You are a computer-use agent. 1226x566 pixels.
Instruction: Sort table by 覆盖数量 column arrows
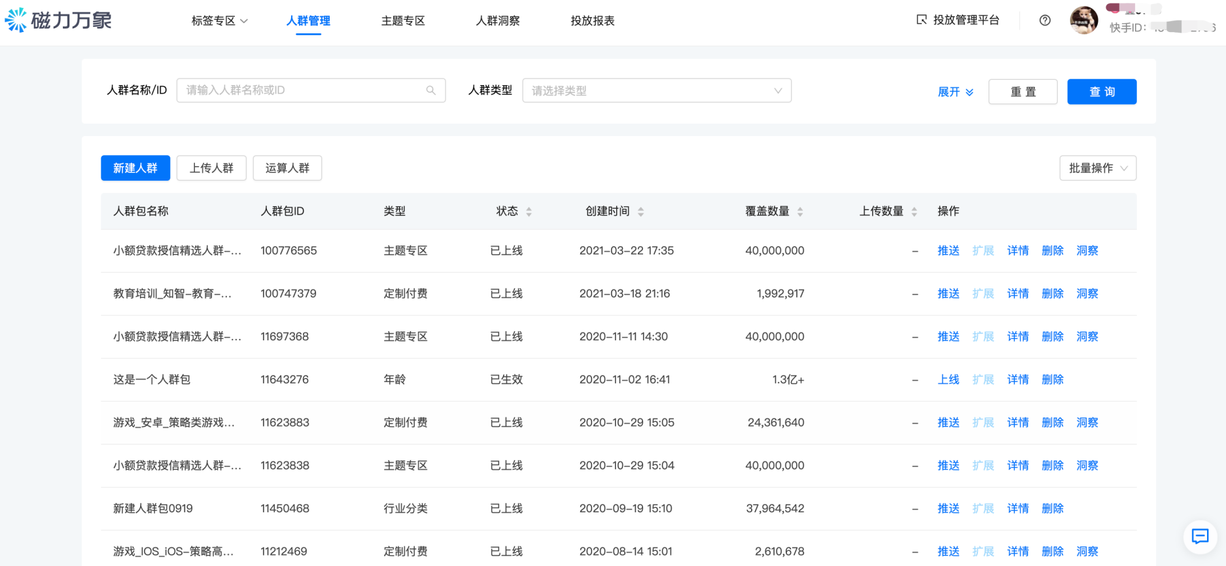pos(799,211)
